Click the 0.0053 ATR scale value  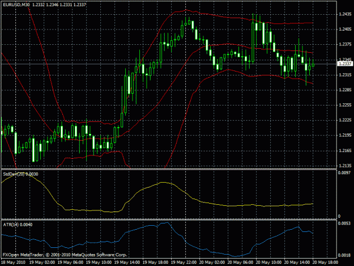click(344, 223)
